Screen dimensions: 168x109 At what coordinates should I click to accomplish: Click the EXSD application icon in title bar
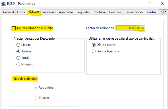point(3,4)
